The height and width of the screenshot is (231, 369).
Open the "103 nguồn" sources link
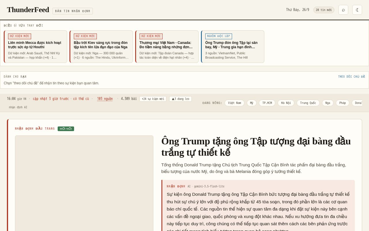105,99
